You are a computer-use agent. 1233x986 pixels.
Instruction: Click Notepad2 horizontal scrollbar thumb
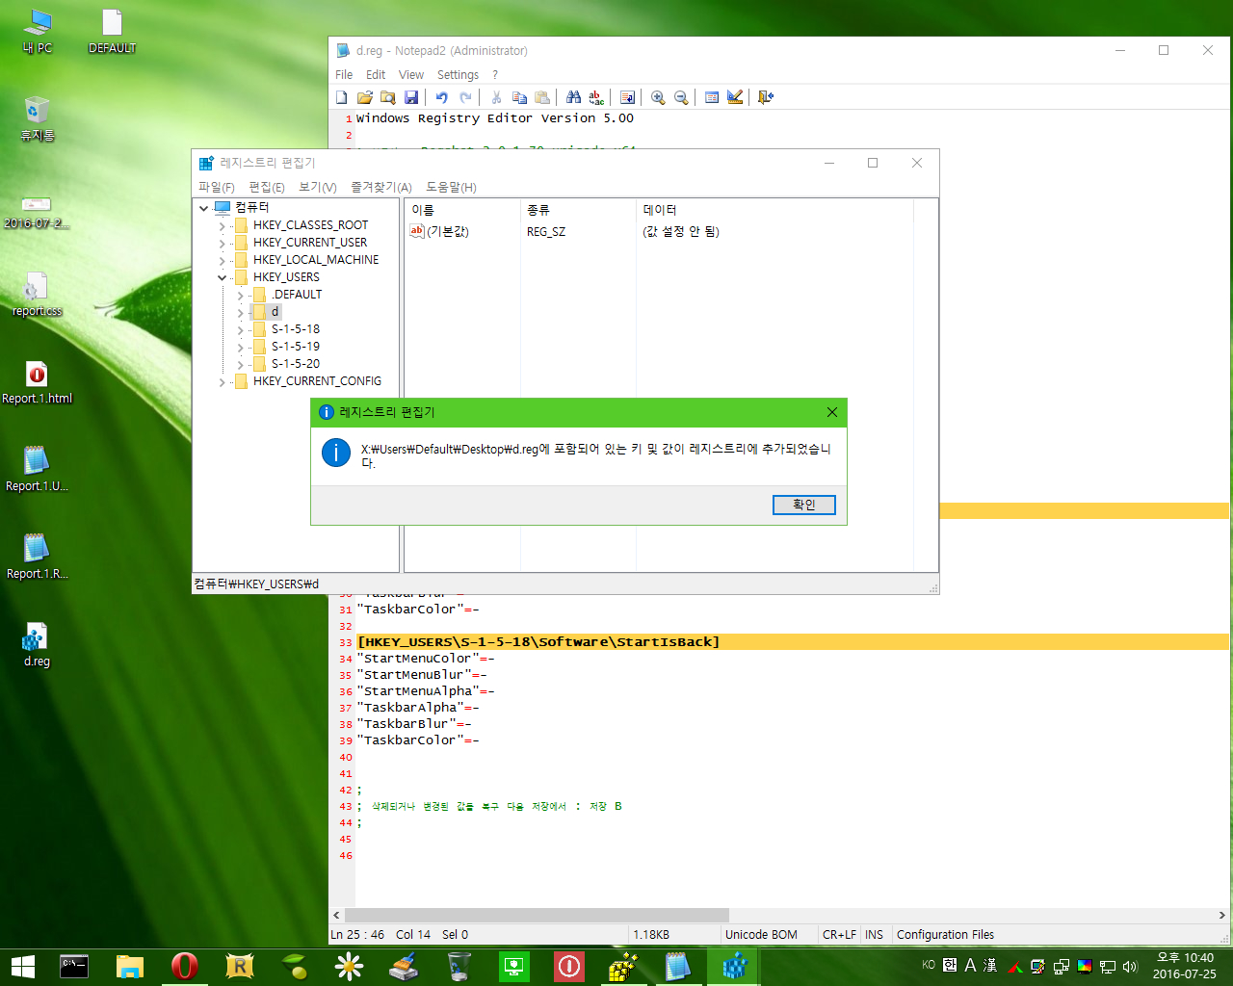(x=537, y=915)
